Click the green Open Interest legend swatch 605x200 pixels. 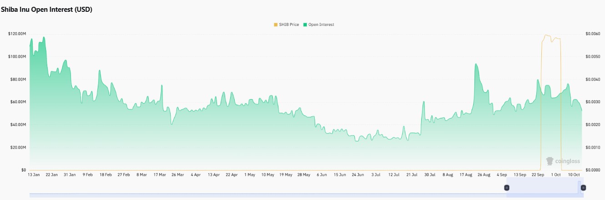pos(305,25)
